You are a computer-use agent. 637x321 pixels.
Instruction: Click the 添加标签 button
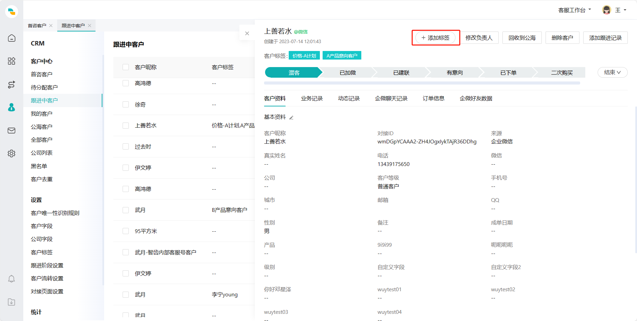435,38
